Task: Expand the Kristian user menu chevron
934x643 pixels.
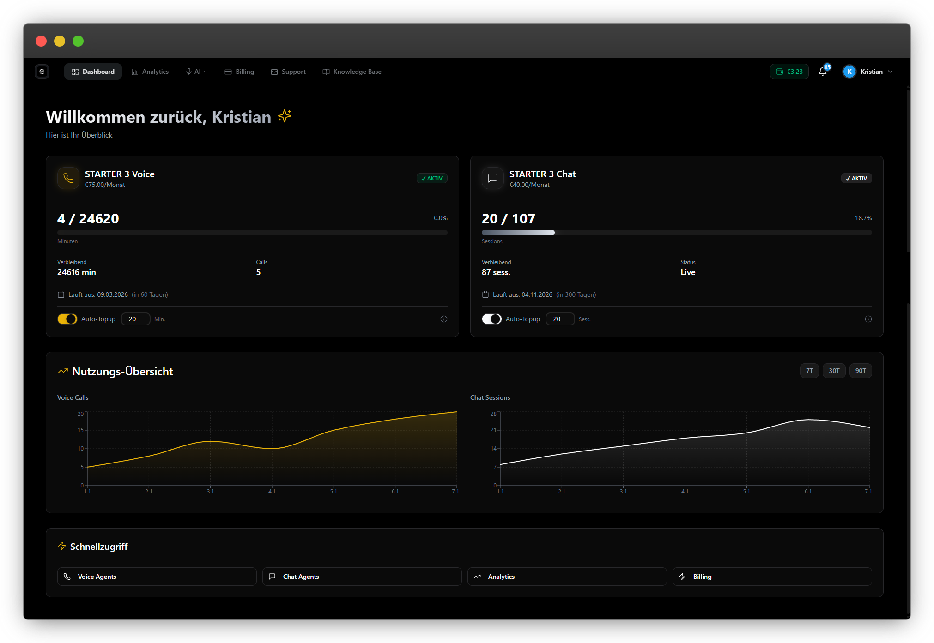Action: click(890, 72)
